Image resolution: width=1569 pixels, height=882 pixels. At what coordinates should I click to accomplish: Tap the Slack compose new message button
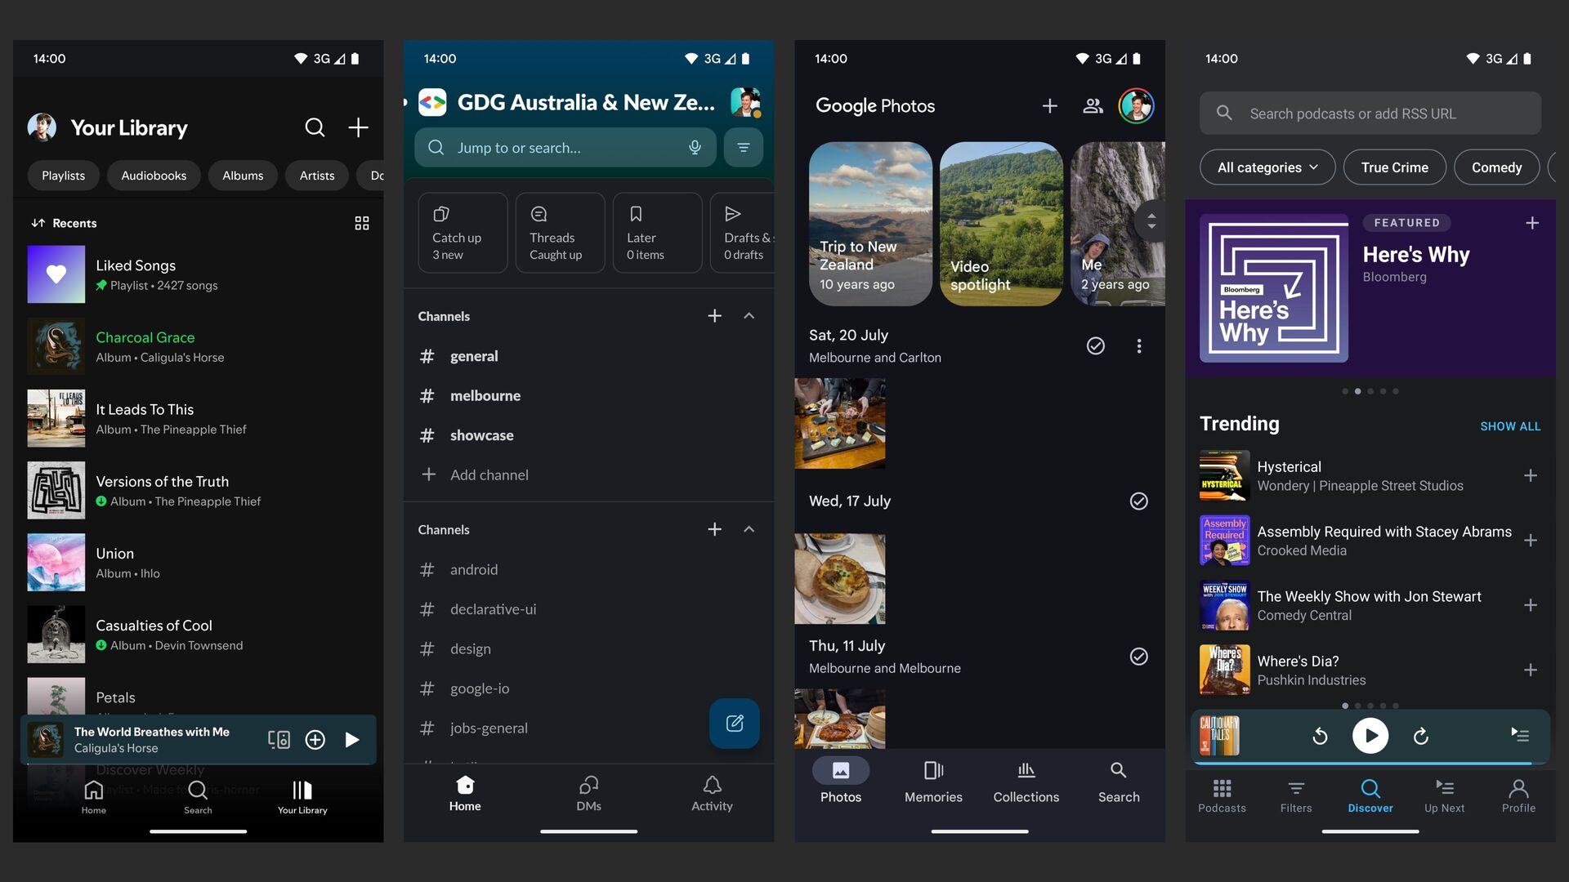(734, 724)
